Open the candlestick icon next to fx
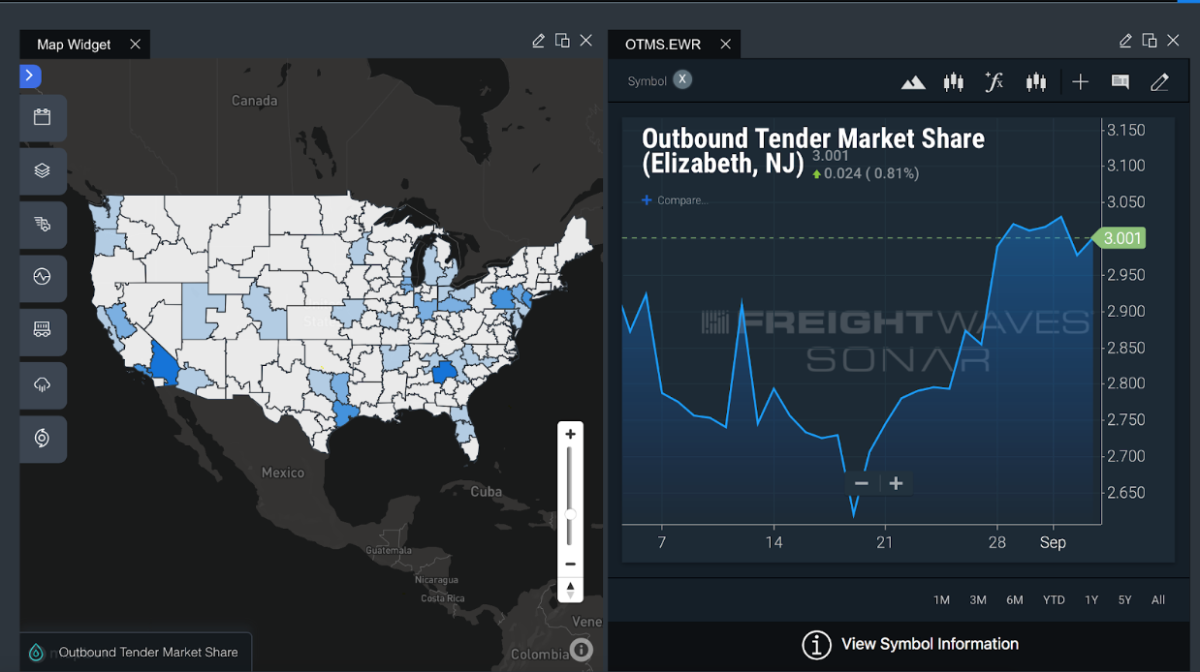The image size is (1200, 672). [x=1036, y=82]
